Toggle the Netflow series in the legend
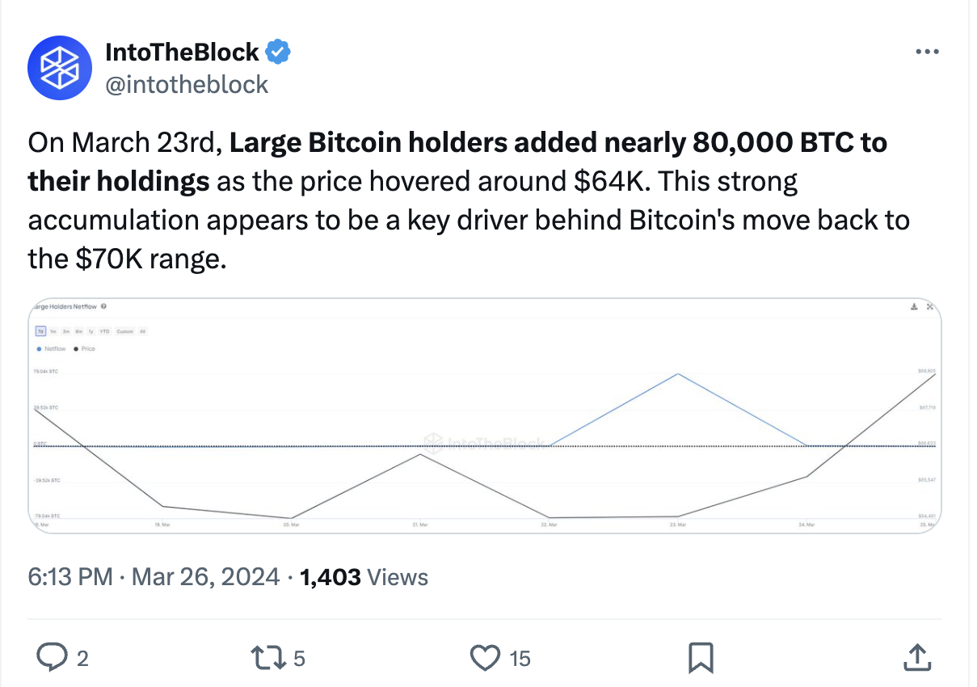 pos(51,348)
